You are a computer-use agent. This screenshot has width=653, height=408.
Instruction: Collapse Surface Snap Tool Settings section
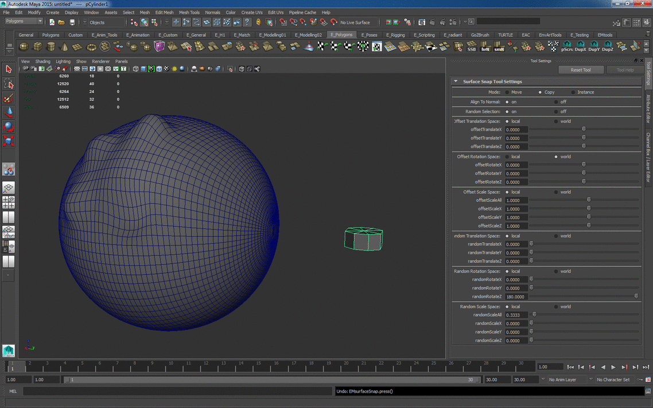(456, 81)
